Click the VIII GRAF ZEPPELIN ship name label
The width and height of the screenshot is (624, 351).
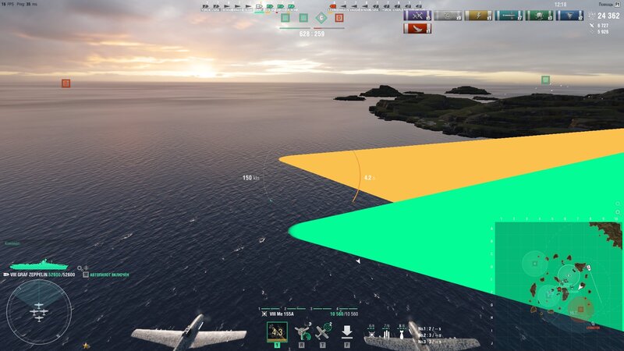(29, 275)
